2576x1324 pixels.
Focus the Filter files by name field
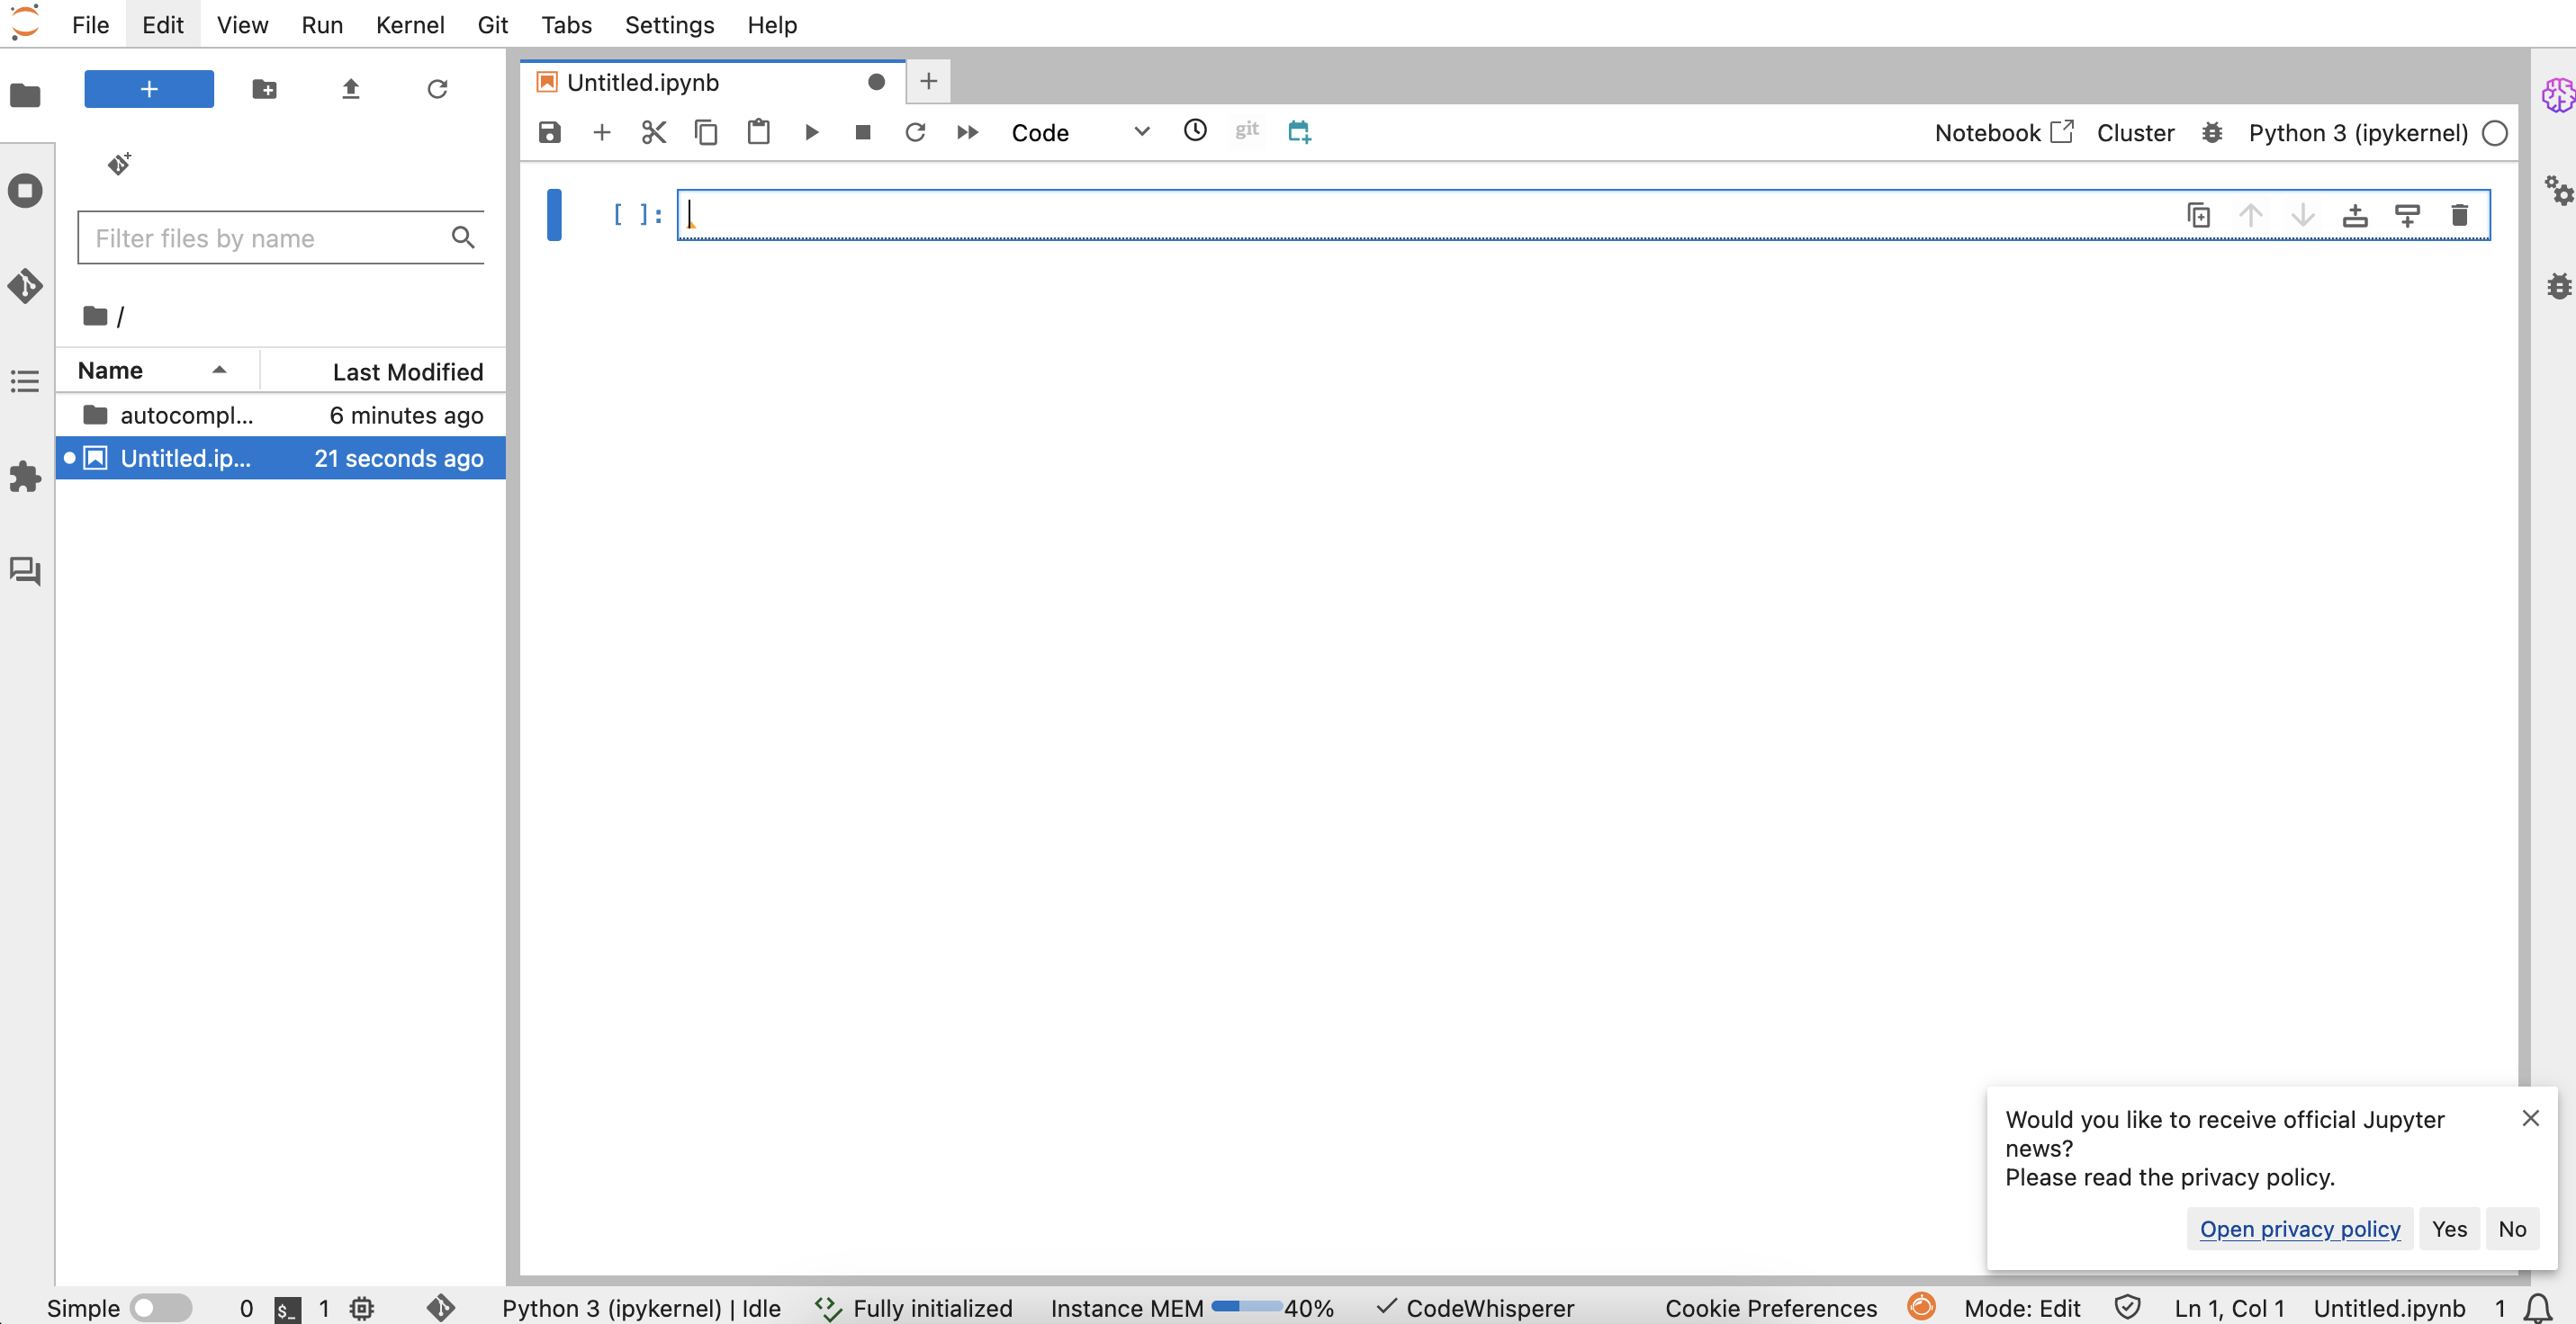click(280, 237)
